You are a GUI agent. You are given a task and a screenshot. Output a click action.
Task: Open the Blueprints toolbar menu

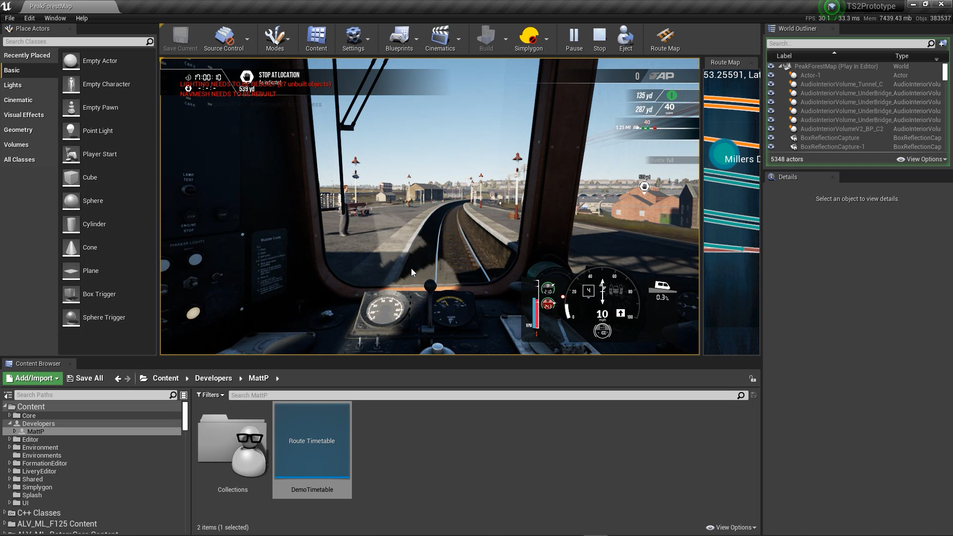click(399, 39)
